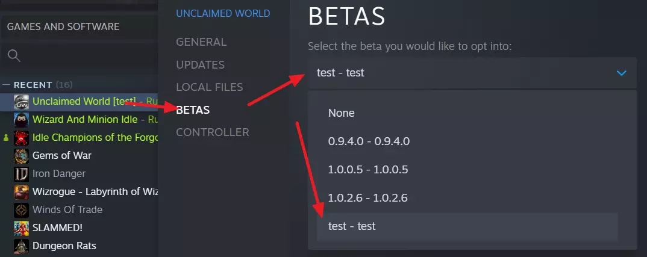Click the Wizrogue game icon
This screenshot has width=647, height=257.
pos(21,192)
